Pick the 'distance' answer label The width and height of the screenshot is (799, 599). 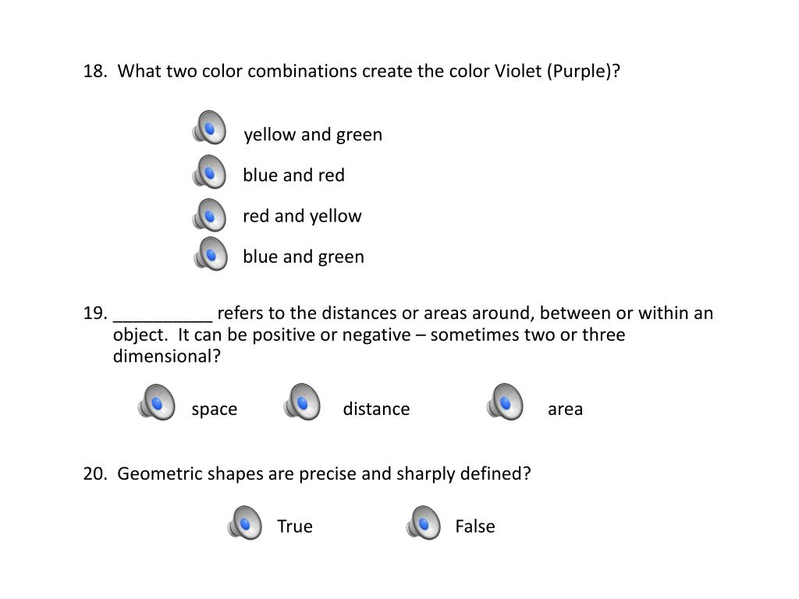(x=377, y=409)
